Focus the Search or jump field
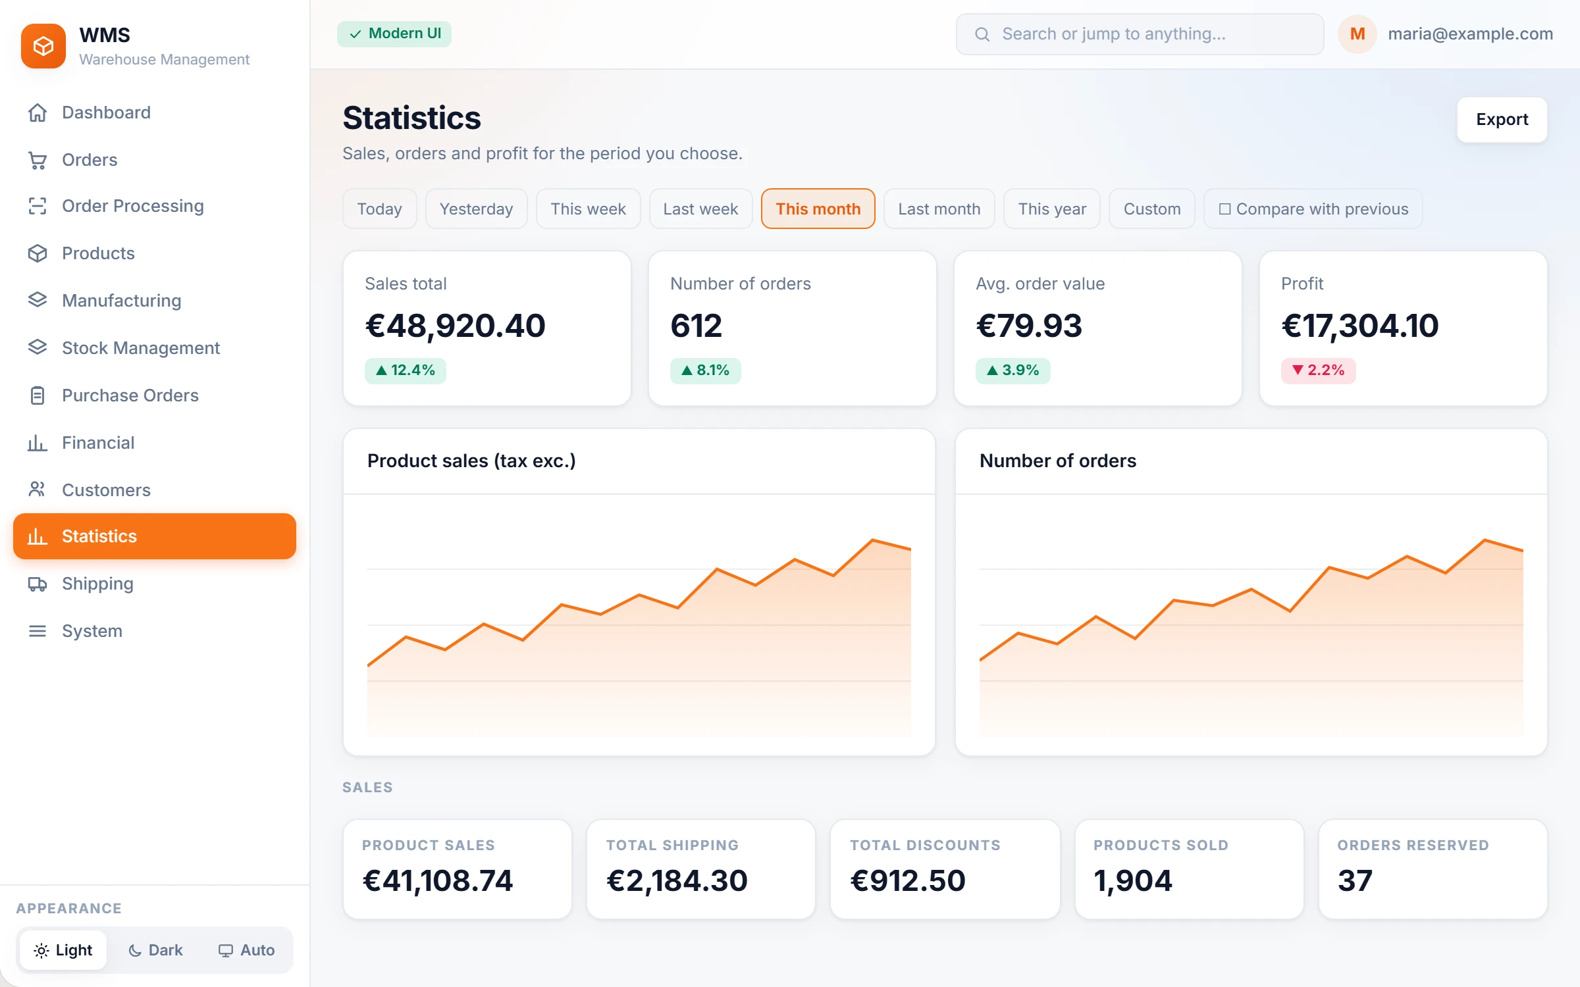Viewport: 1580px width, 987px height. click(x=1140, y=34)
